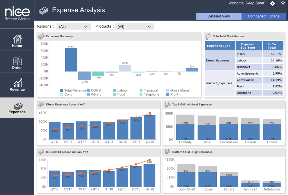The width and height of the screenshot is (288, 195).
Task: Select the Expenses money stack icon
Action: tap(17, 106)
